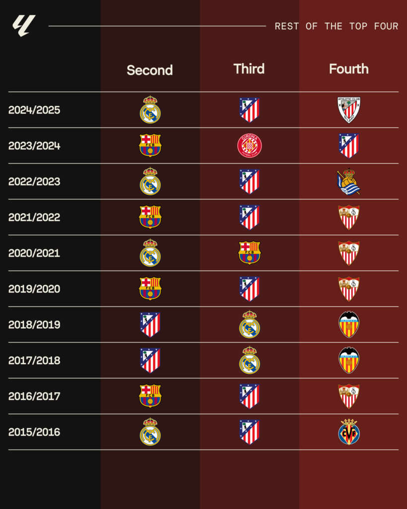Click Sevilla crest in 2021/2022 row
The height and width of the screenshot is (509, 407).
pos(349,217)
